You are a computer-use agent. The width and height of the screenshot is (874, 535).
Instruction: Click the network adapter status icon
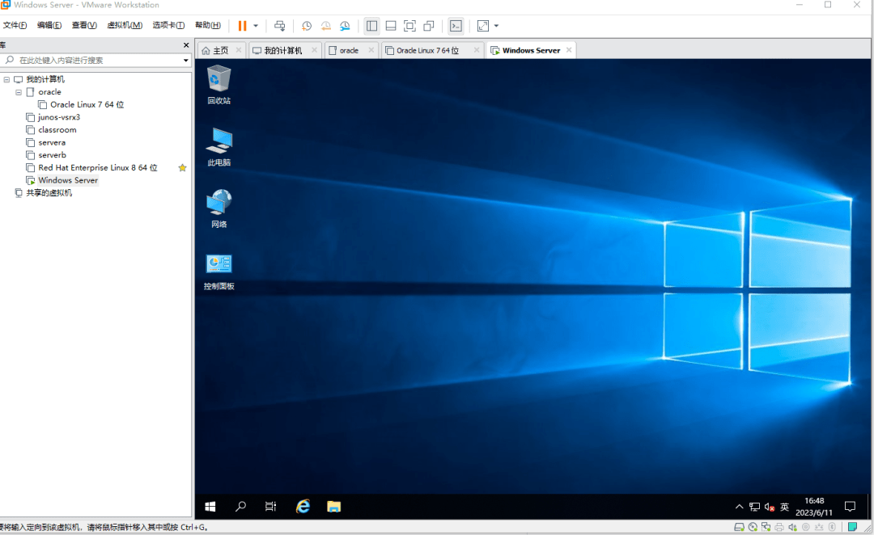click(x=766, y=527)
